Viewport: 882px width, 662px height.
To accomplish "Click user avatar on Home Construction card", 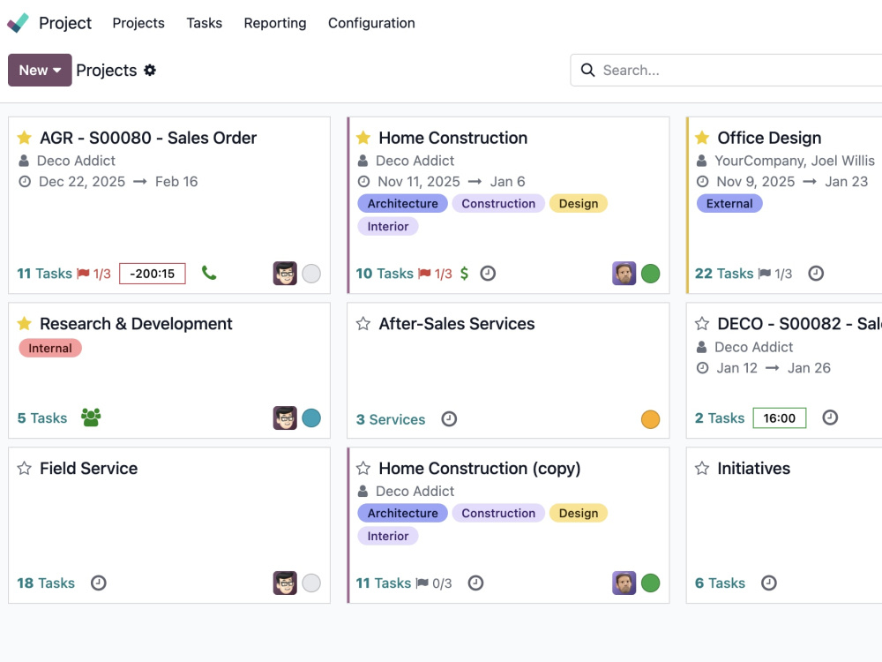I will click(x=624, y=274).
